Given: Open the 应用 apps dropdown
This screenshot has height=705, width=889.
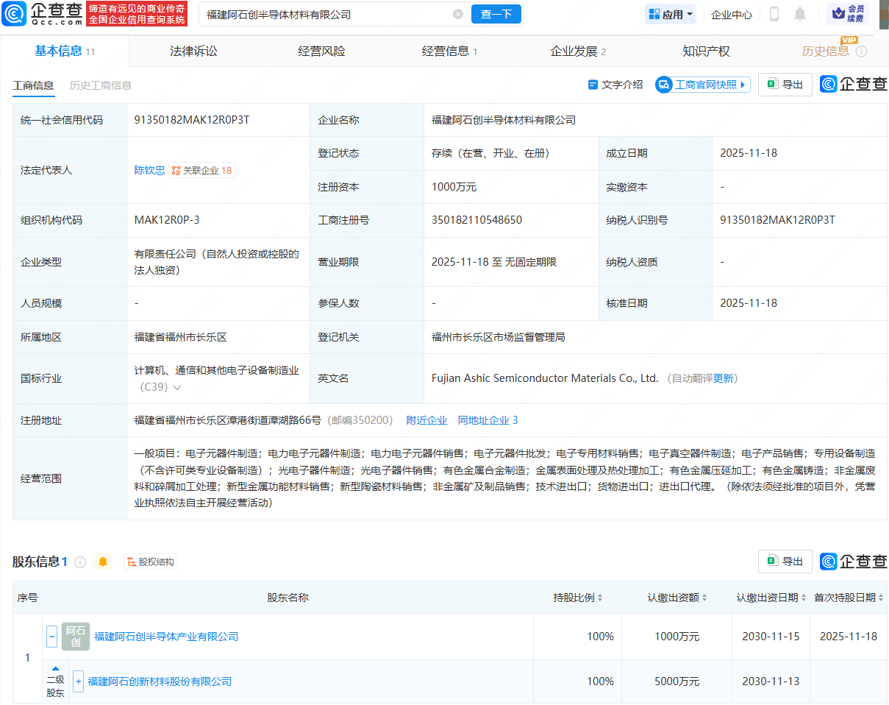Looking at the screenshot, I should point(670,14).
